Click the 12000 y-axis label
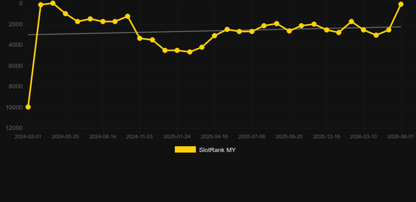416x202 pixels. tap(14, 128)
